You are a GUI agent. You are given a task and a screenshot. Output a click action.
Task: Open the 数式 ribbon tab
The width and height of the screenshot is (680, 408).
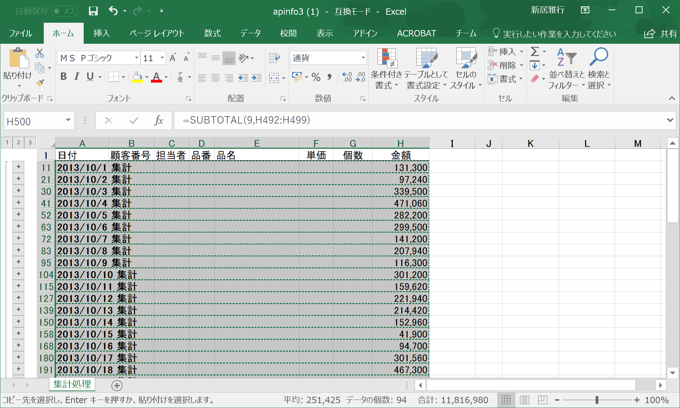212,33
